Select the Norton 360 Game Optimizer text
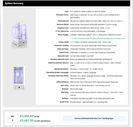Image resolution: width=133 pixels, height=127 pixels. click(x=90, y=85)
